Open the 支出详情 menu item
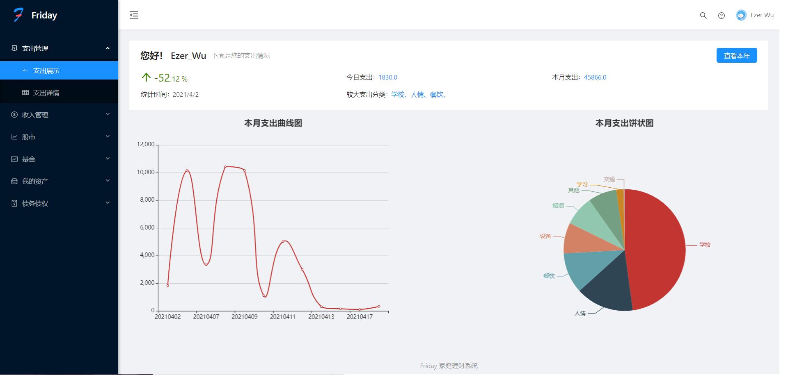 pyautogui.click(x=47, y=93)
